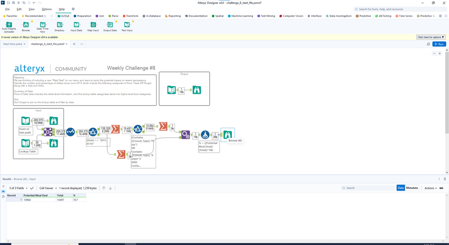The image size is (449, 245).
Task: Click the field selection checkmark in Results
Action: click(32, 188)
